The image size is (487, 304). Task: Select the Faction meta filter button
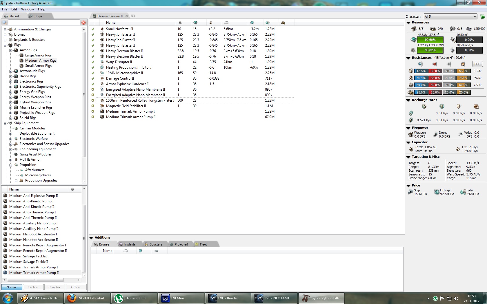tap(33, 287)
